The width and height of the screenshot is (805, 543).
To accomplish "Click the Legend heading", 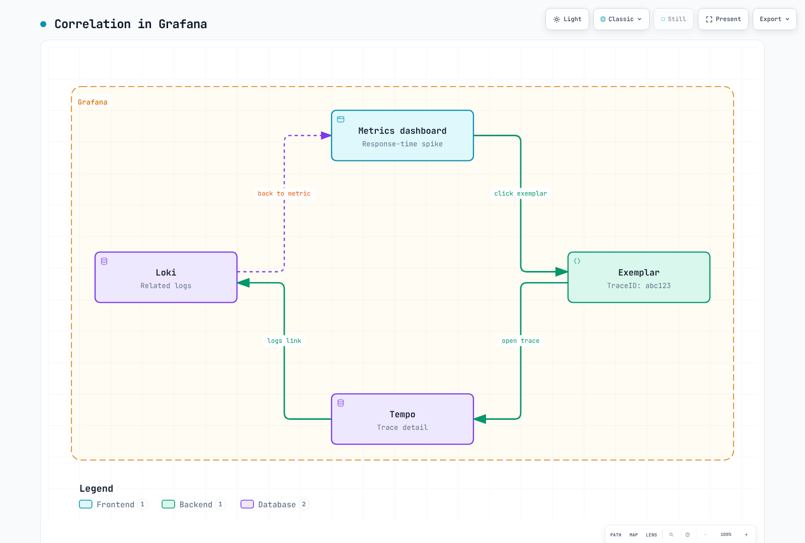I will pyautogui.click(x=96, y=489).
